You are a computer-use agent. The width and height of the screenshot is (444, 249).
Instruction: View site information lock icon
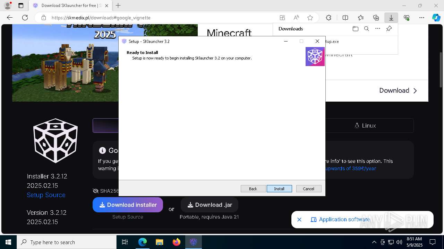[43, 18]
